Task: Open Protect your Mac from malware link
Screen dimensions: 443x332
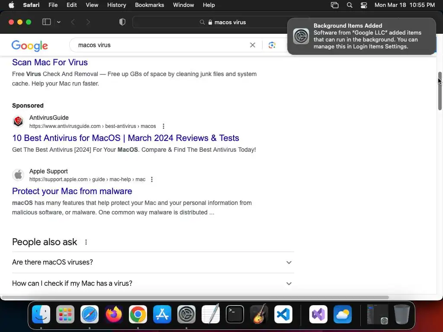Action: click(x=72, y=192)
